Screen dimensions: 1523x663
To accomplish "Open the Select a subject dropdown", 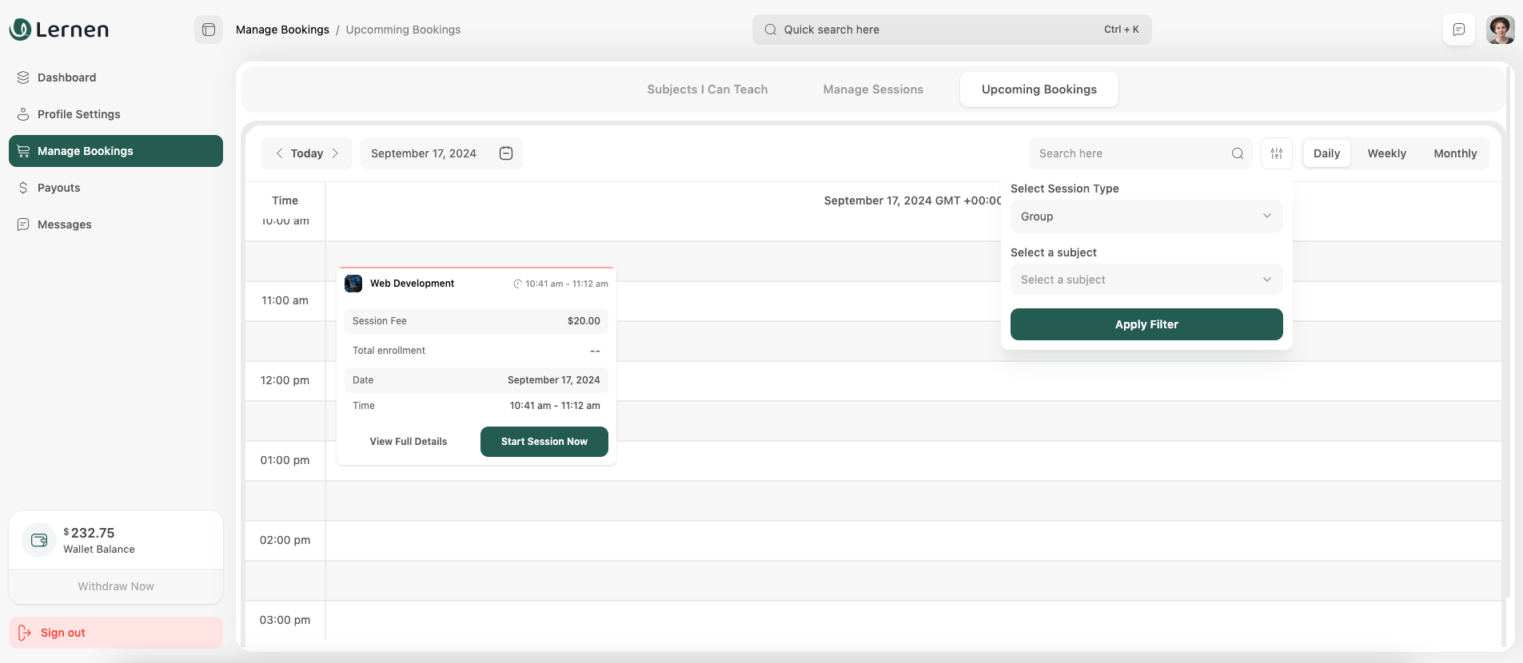I will [x=1146, y=280].
